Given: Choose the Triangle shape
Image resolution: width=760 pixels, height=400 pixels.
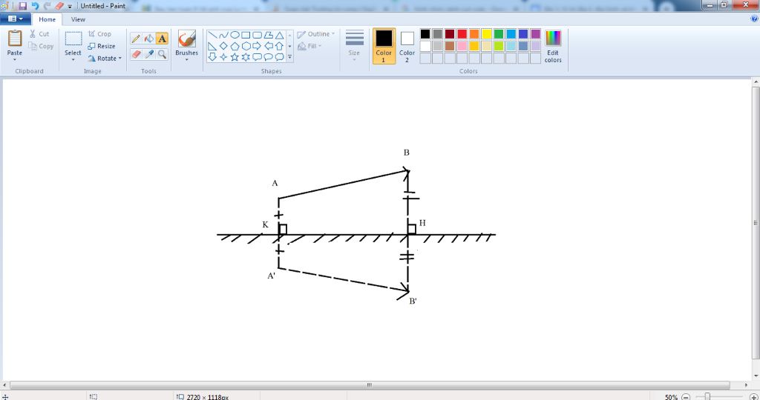Looking at the screenshot, I should 279,36.
